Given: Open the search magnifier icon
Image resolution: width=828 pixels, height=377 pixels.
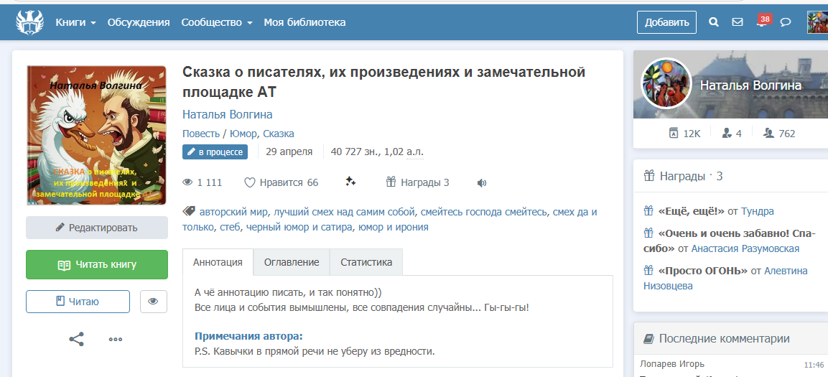Looking at the screenshot, I should (x=713, y=22).
